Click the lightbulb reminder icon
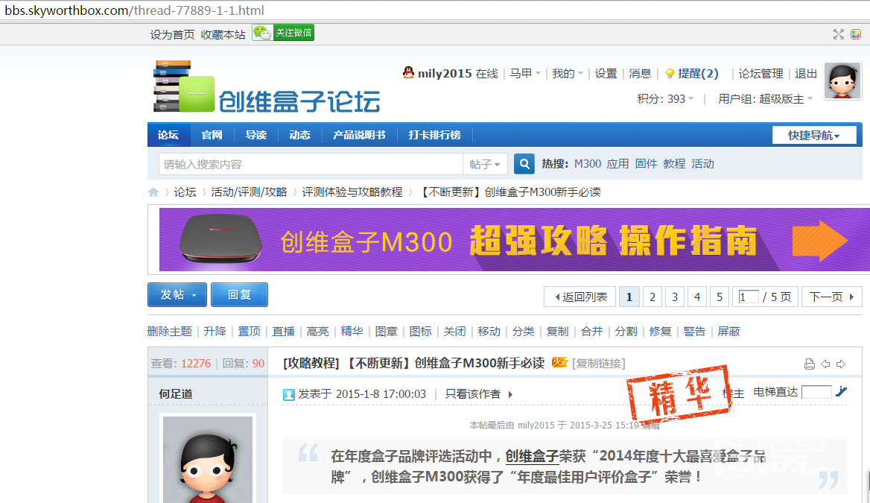This screenshot has width=870, height=503. tap(670, 73)
